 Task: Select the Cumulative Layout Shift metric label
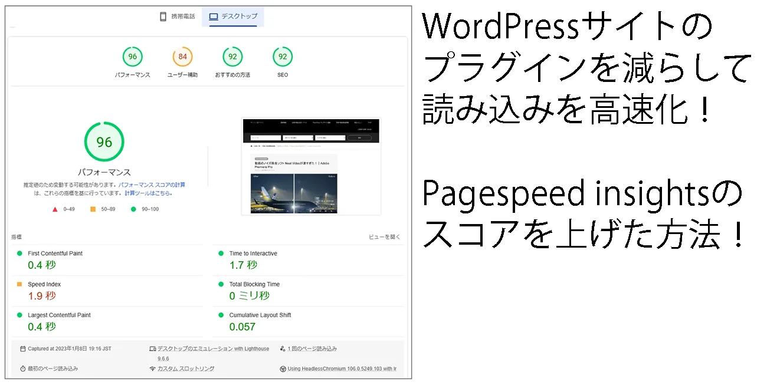pos(260,315)
